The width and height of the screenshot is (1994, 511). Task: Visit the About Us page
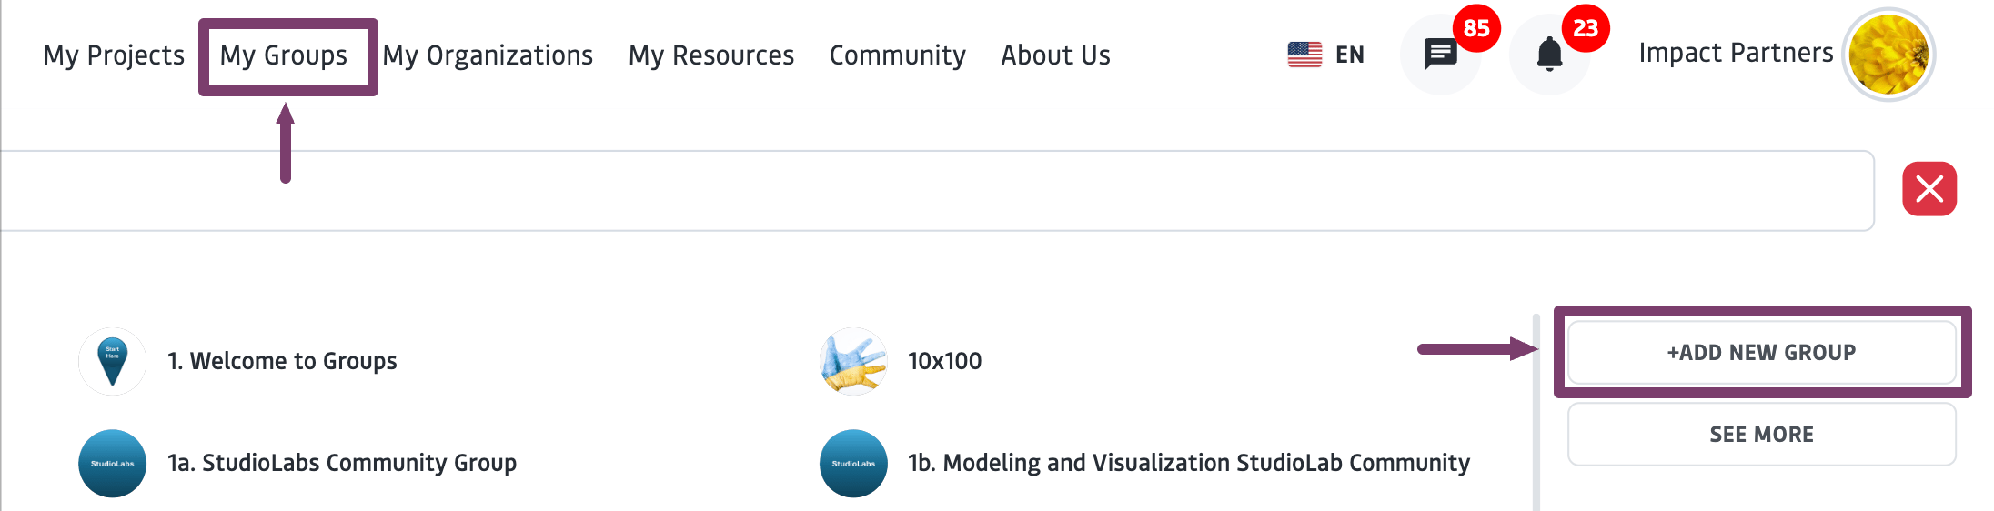click(x=1055, y=55)
